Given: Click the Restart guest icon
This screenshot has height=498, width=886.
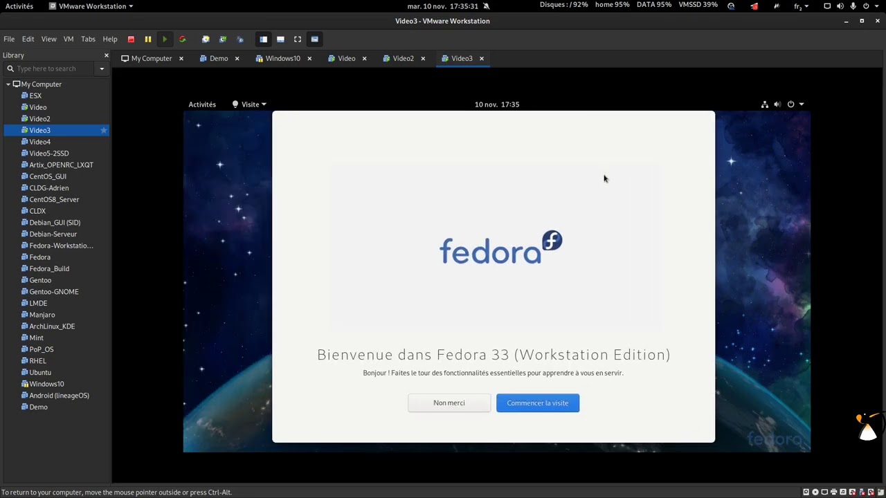Looking at the screenshot, I should coord(182,39).
